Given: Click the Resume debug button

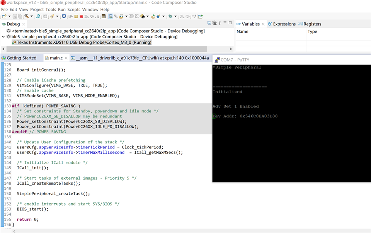Looking at the screenshot, I should pyautogui.click(x=71, y=17).
